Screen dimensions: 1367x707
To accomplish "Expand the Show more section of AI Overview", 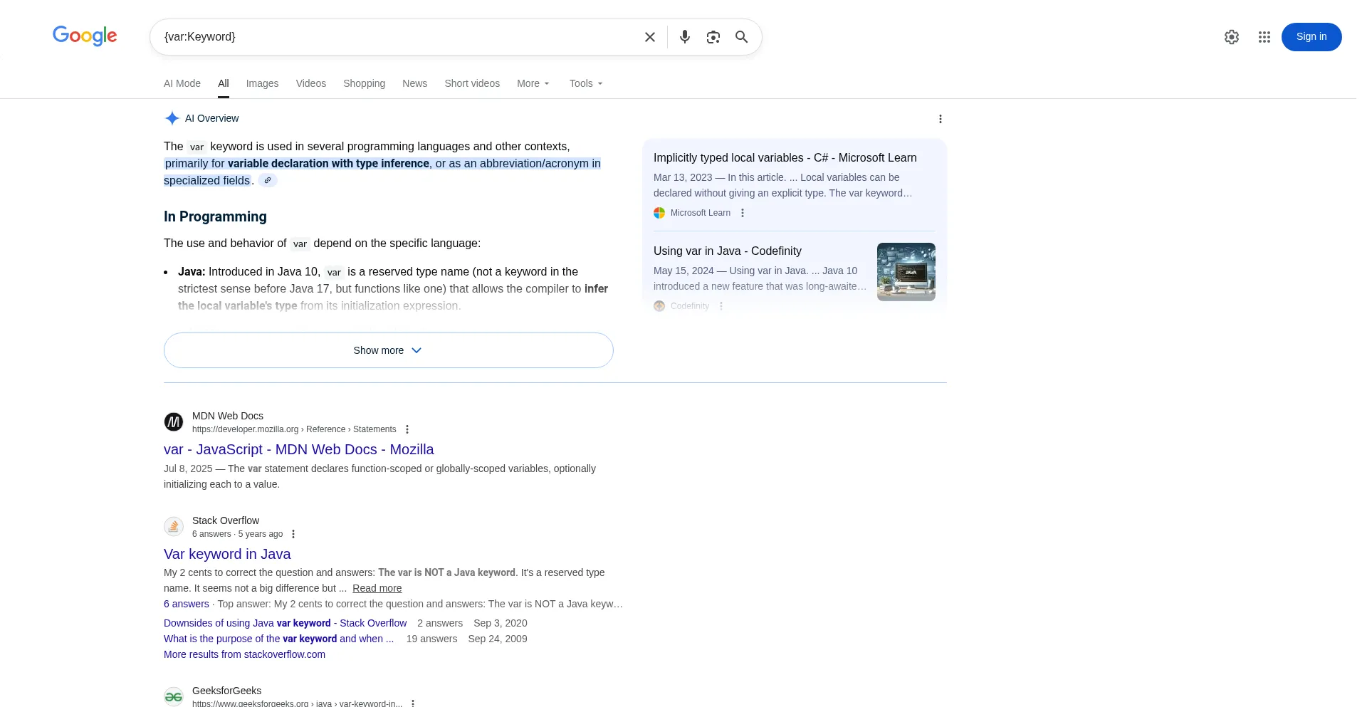I will [388, 350].
